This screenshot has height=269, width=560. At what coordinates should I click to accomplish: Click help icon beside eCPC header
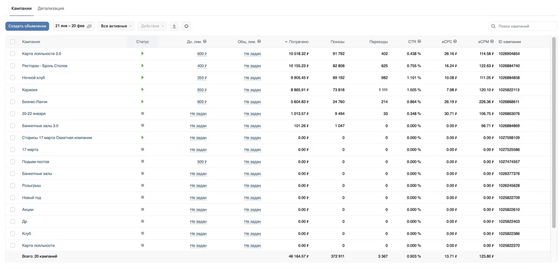pyautogui.click(x=455, y=41)
